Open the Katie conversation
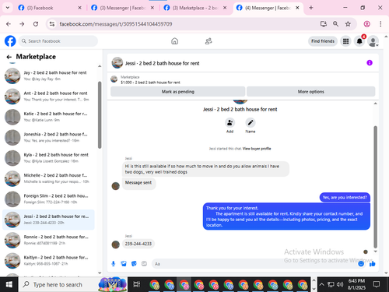Screen dimensions: 389x292 click(49, 117)
